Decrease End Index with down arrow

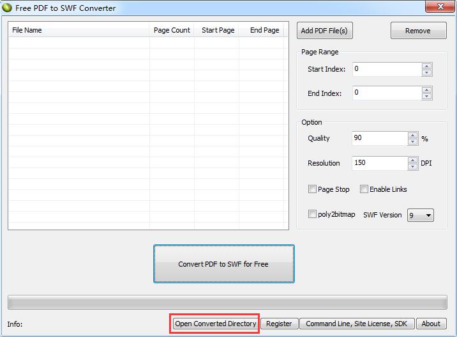pyautogui.click(x=426, y=97)
